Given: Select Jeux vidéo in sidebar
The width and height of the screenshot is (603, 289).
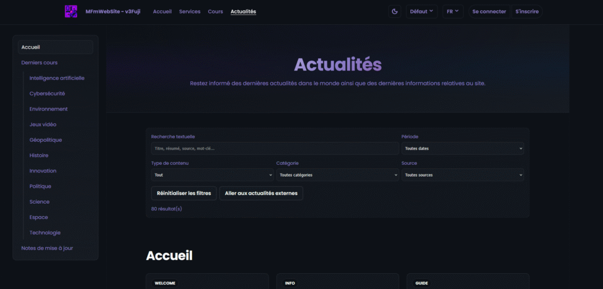Looking at the screenshot, I should click(x=43, y=124).
